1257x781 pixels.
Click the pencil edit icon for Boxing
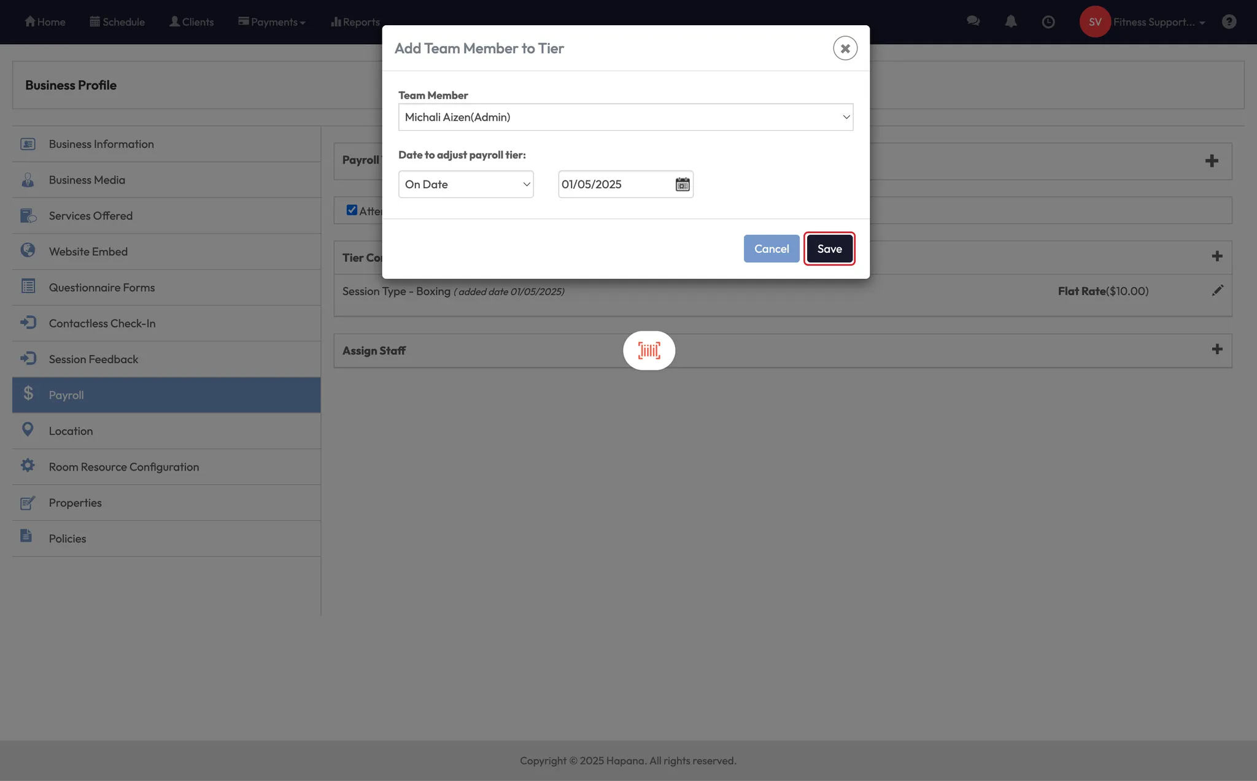(1218, 291)
